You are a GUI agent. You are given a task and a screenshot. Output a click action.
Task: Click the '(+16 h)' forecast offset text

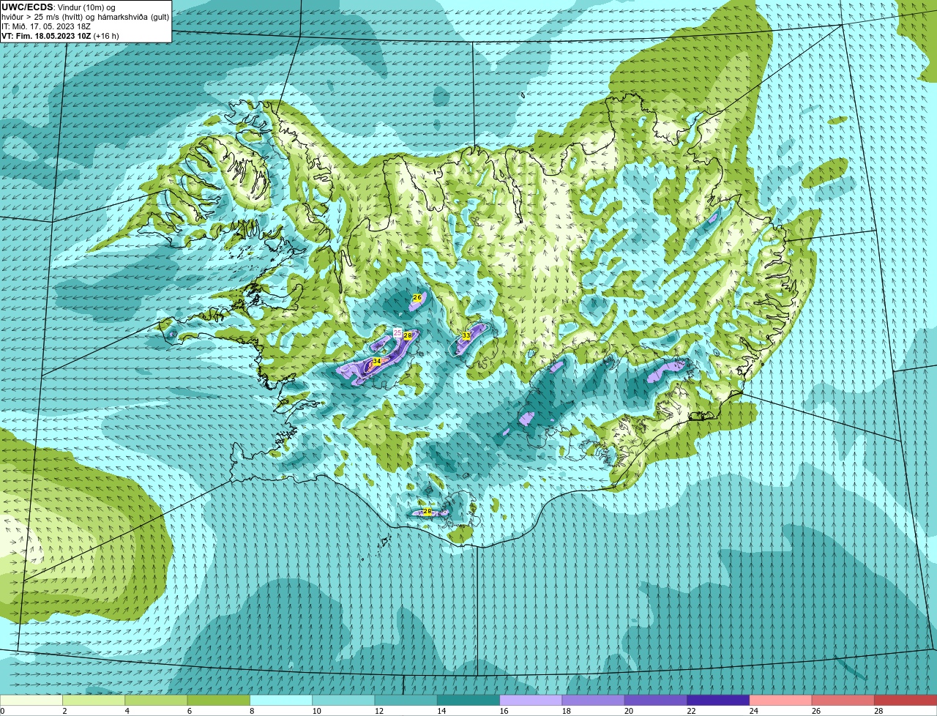click(x=106, y=36)
